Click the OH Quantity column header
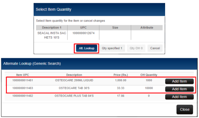Viewport: 199px width, 118px height. 149,75
